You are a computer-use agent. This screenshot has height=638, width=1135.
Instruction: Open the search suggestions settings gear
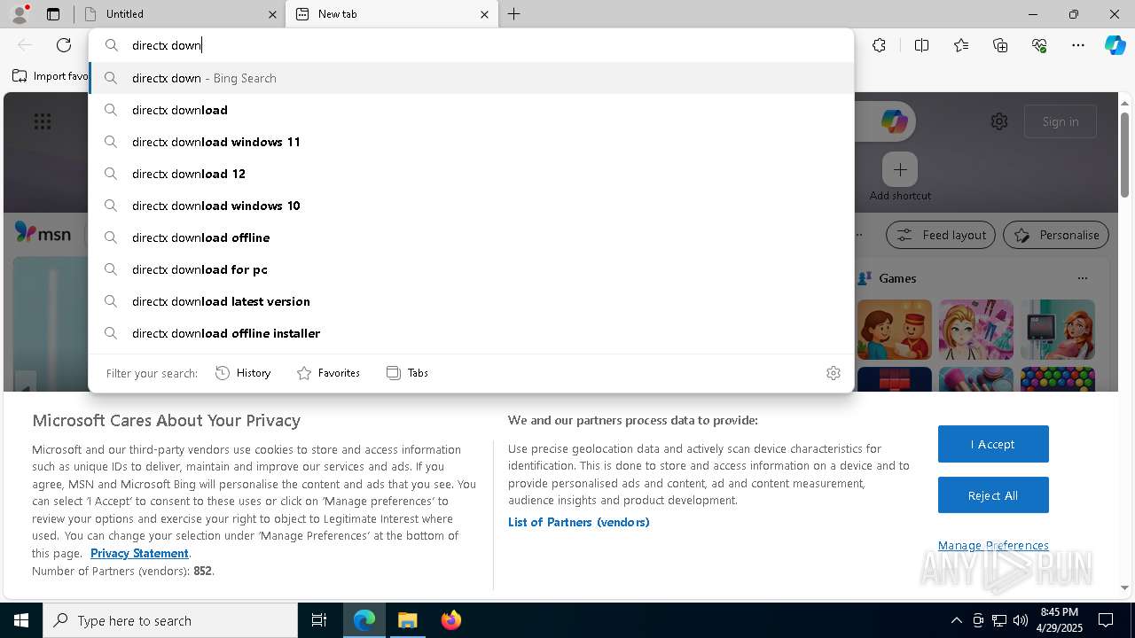[834, 373]
